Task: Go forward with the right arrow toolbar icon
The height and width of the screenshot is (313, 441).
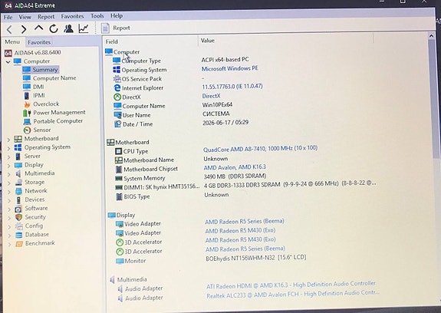Action: (x=24, y=29)
